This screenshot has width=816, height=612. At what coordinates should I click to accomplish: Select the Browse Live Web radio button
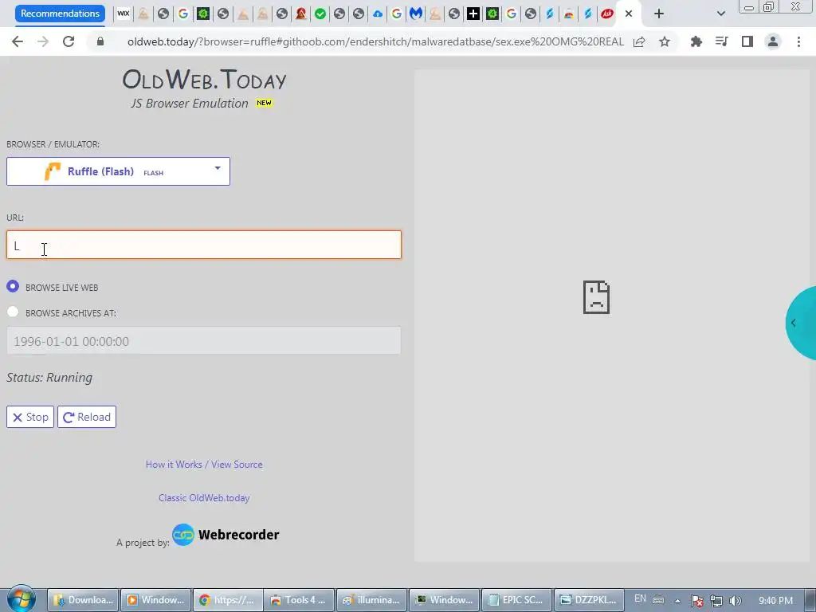pyautogui.click(x=13, y=286)
